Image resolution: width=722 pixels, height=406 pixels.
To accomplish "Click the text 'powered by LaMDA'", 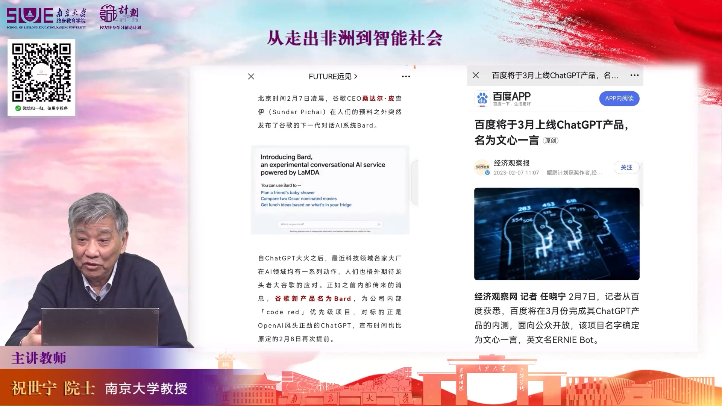I will tap(290, 173).
